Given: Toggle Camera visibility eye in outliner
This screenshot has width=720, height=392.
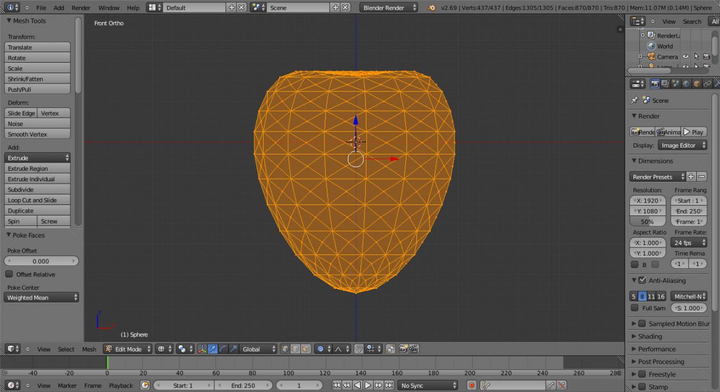Looking at the screenshot, I should point(686,57).
